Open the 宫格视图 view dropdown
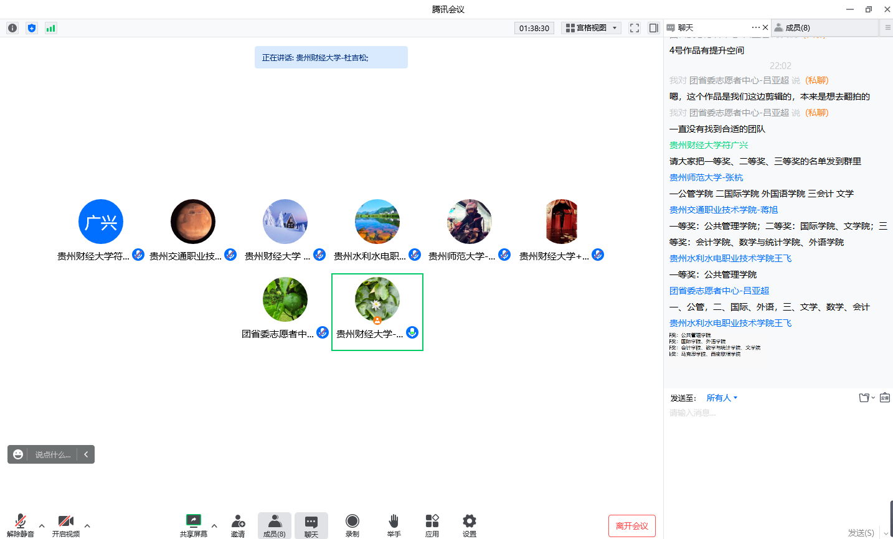The width and height of the screenshot is (893, 539). point(591,28)
